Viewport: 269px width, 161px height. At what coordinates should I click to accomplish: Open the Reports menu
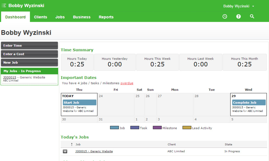(106, 17)
